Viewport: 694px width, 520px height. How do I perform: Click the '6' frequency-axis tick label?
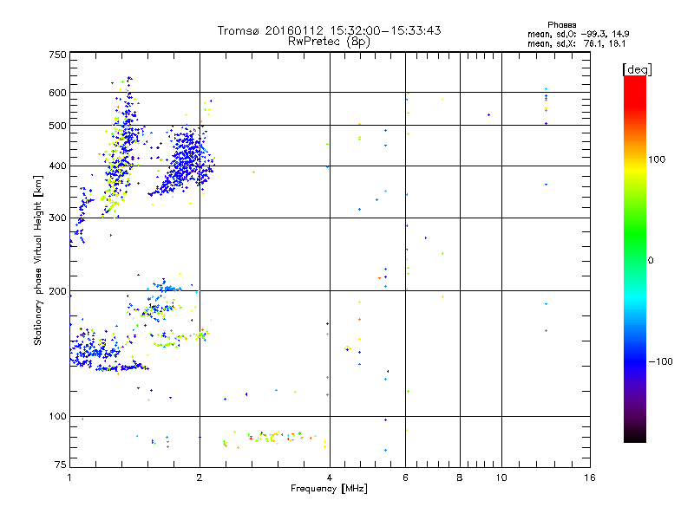point(405,478)
